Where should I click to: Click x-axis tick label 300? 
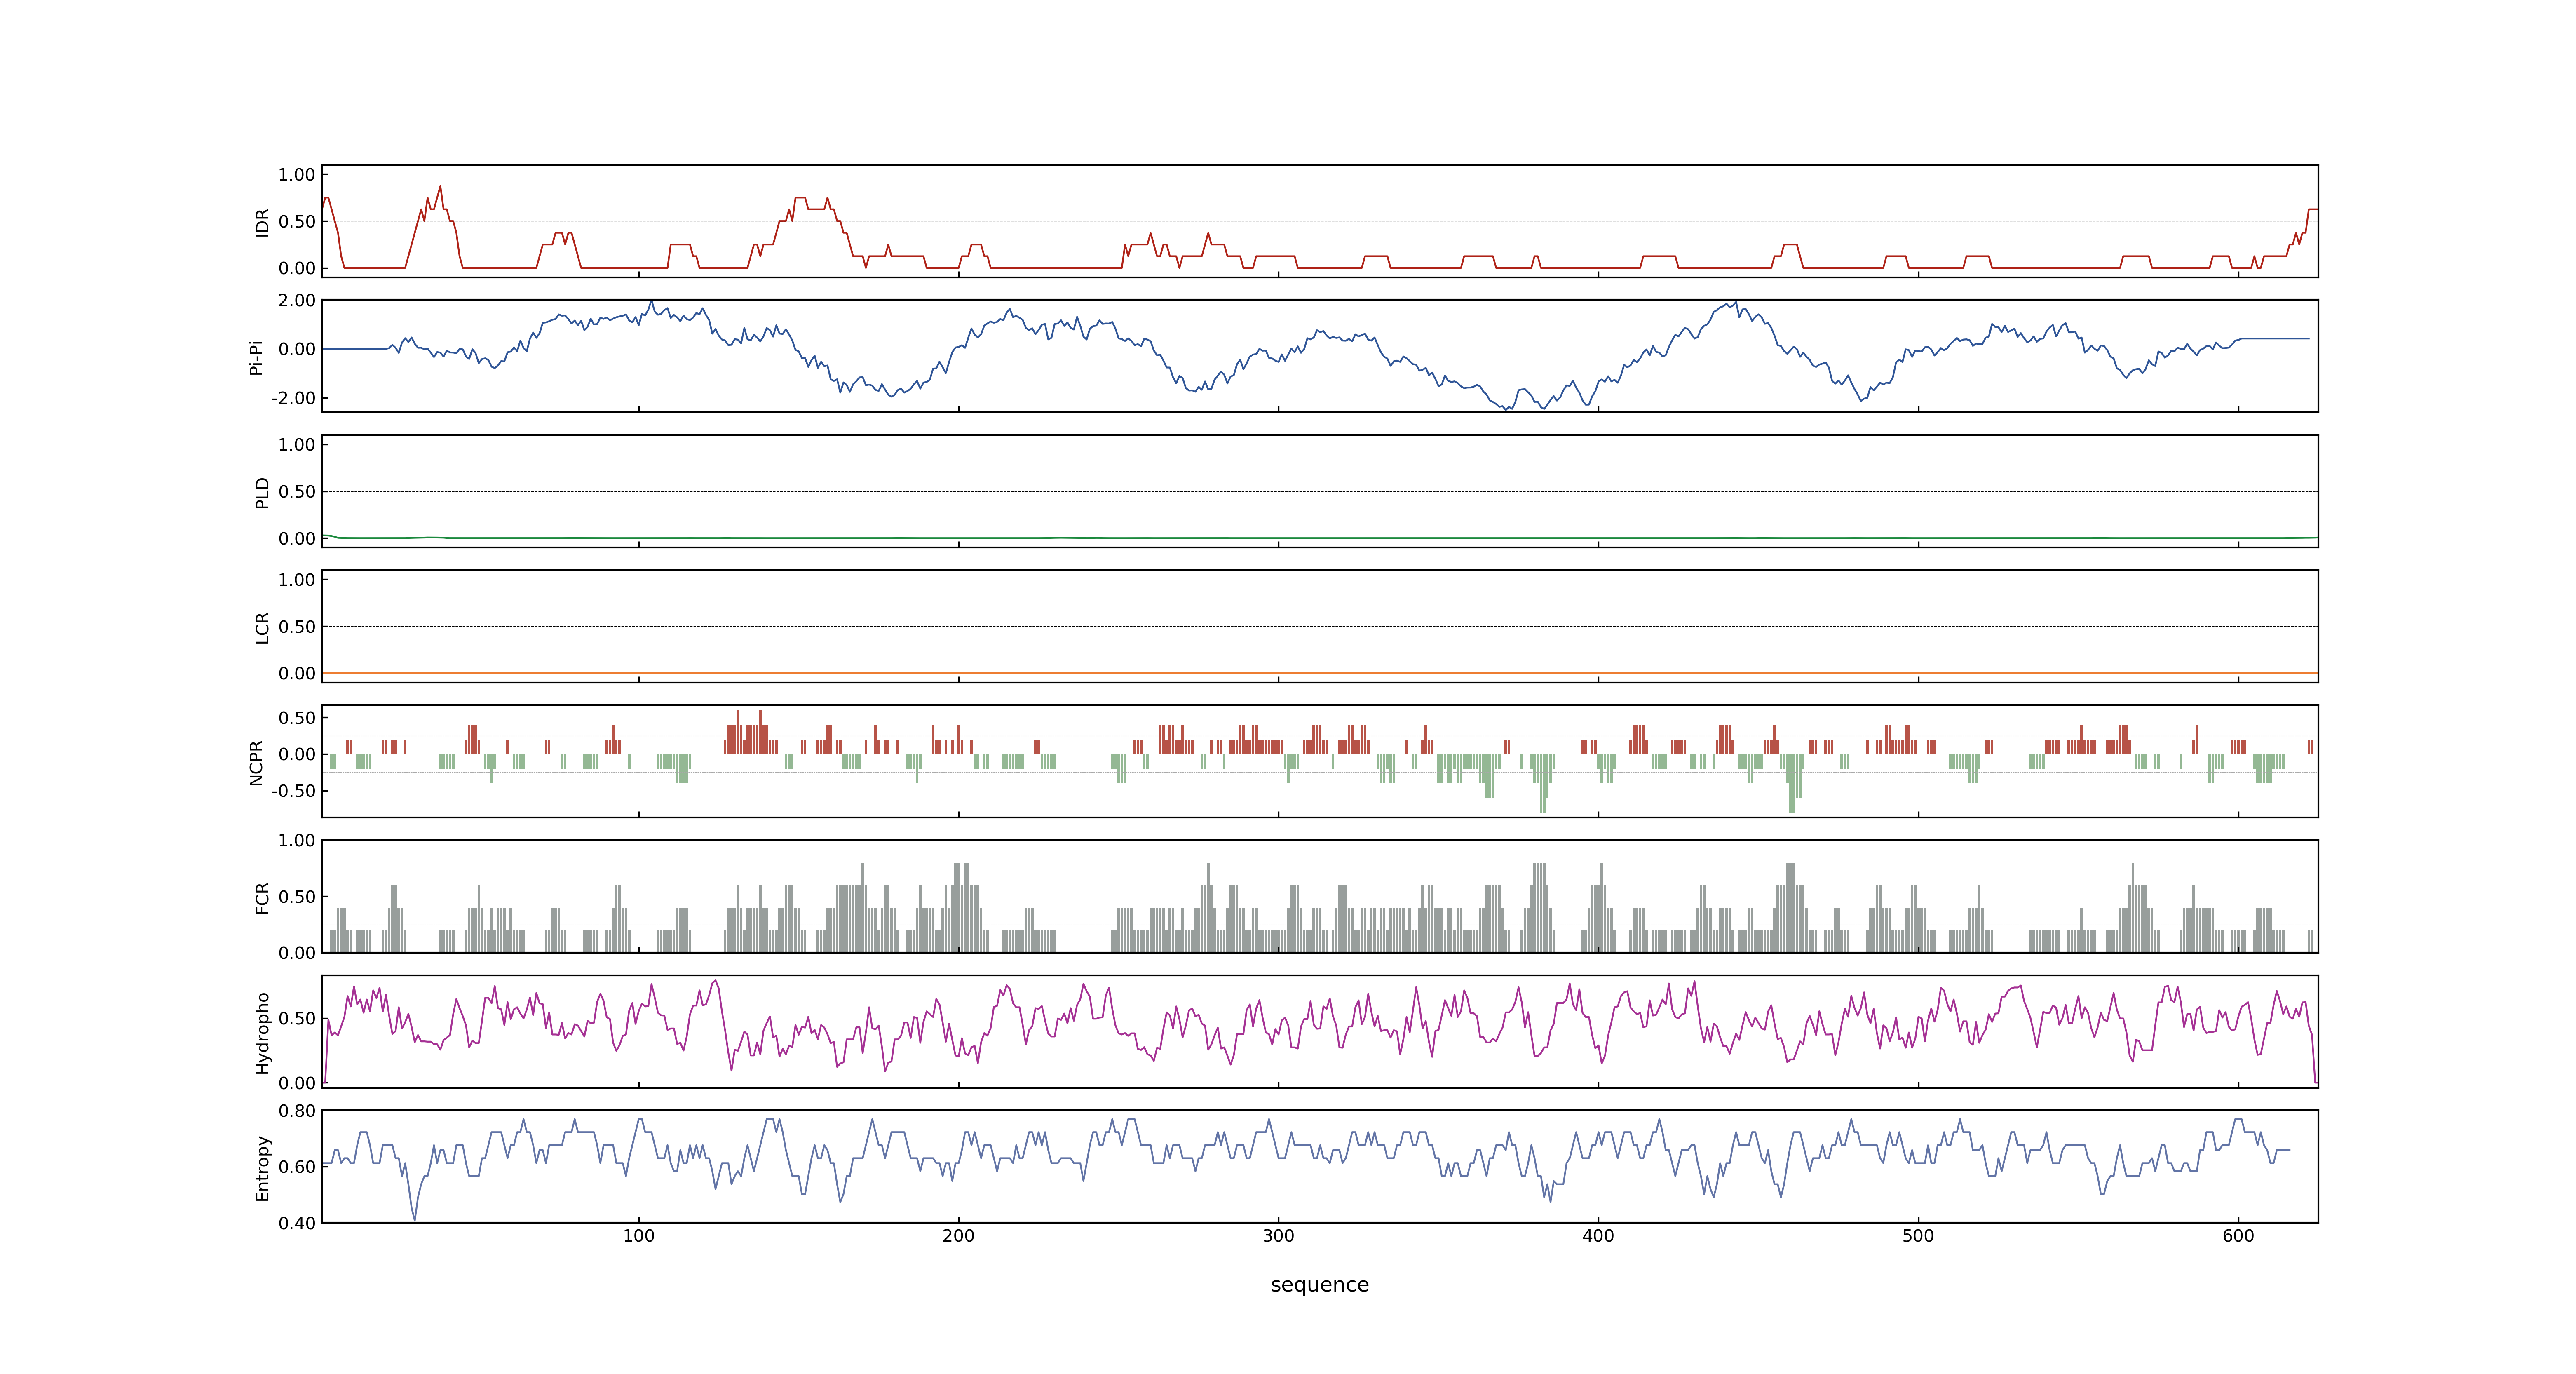pos(1278,1235)
